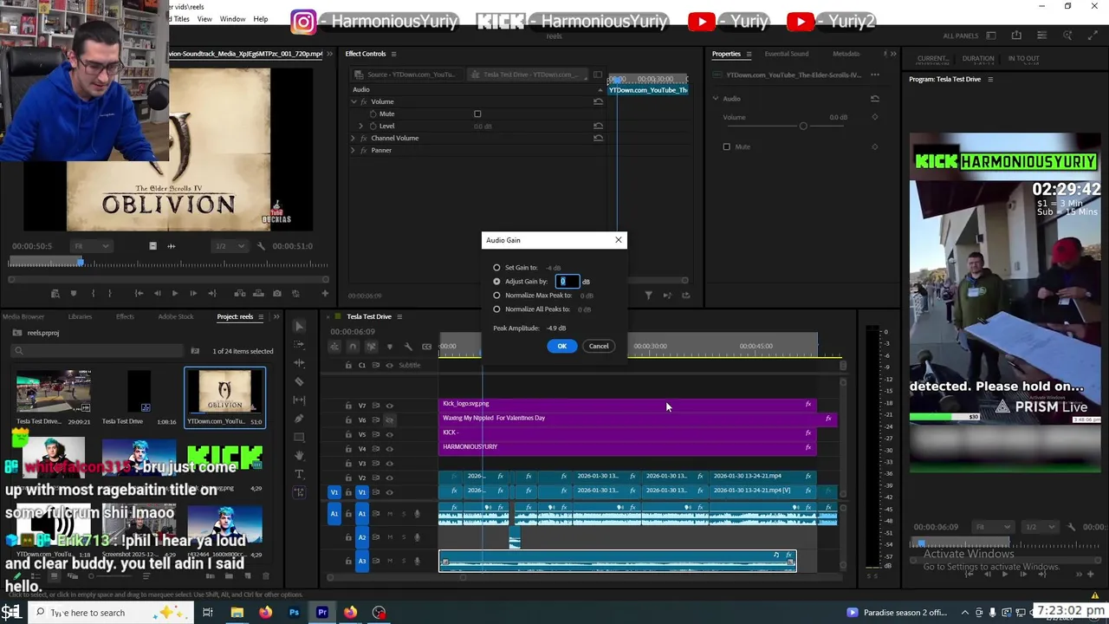Open the Source monitor settings wrench

pos(261,246)
